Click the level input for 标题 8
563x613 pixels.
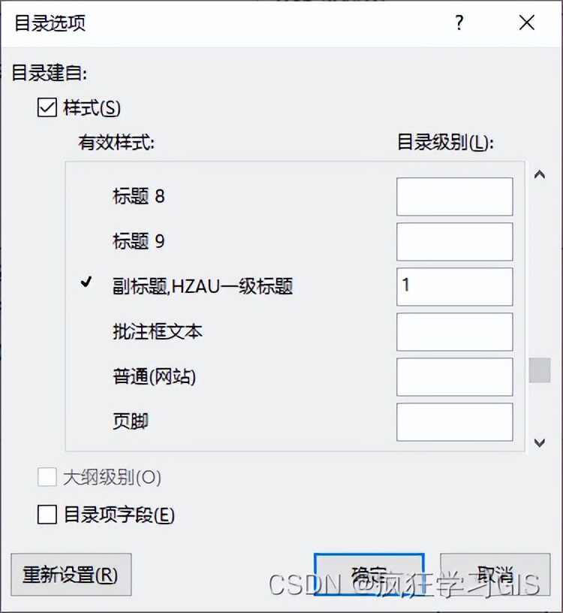tap(454, 196)
